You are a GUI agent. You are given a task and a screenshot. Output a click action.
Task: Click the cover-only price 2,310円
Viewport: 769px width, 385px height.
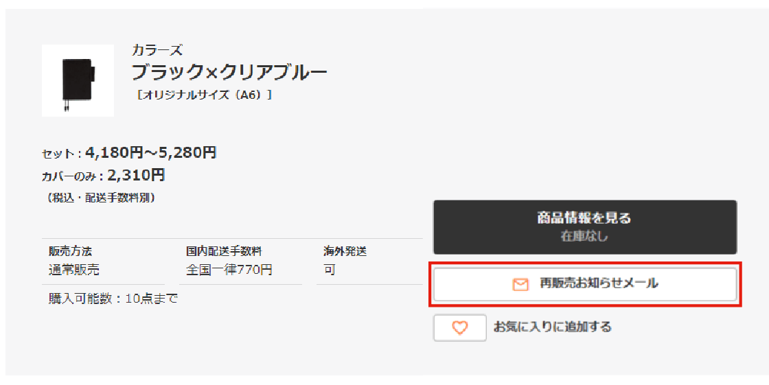click(136, 175)
